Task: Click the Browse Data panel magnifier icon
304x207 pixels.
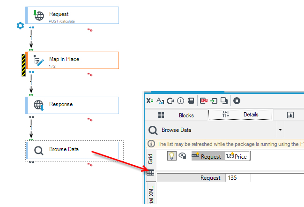Action: [x=153, y=130]
